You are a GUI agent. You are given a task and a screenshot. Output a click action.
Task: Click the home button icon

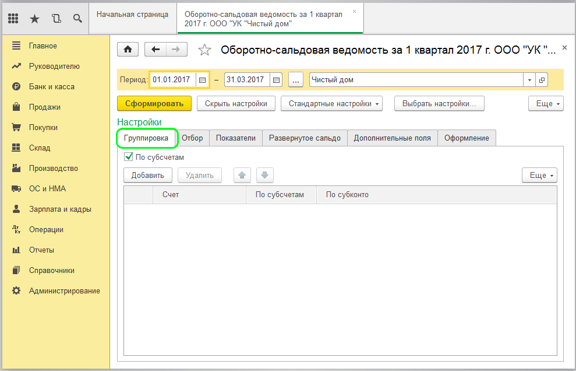128,50
